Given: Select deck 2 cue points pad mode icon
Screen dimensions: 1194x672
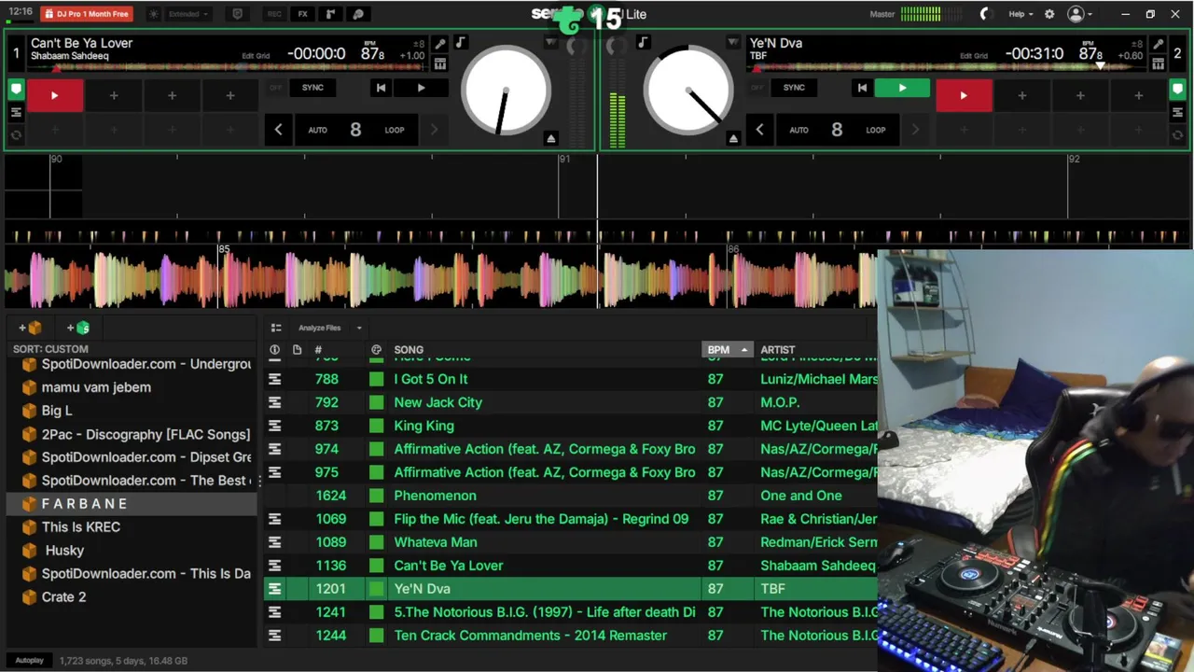Looking at the screenshot, I should coord(1177,90).
